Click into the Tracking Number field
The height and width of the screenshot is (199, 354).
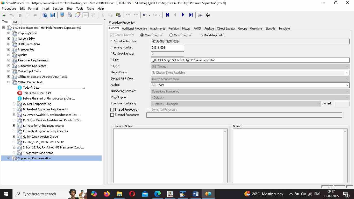pyautogui.click(x=168, y=48)
